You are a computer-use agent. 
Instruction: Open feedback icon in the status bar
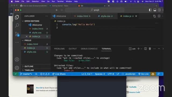point(158,74)
